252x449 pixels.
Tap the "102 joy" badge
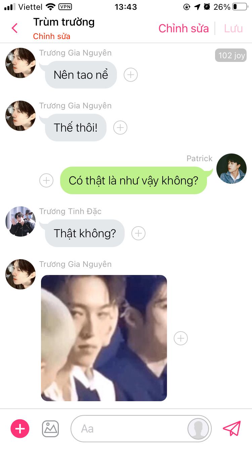pos(231,55)
